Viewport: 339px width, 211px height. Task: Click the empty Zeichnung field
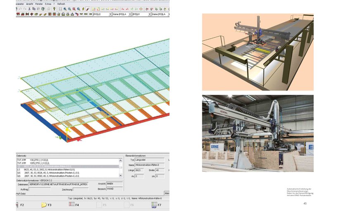point(81,189)
